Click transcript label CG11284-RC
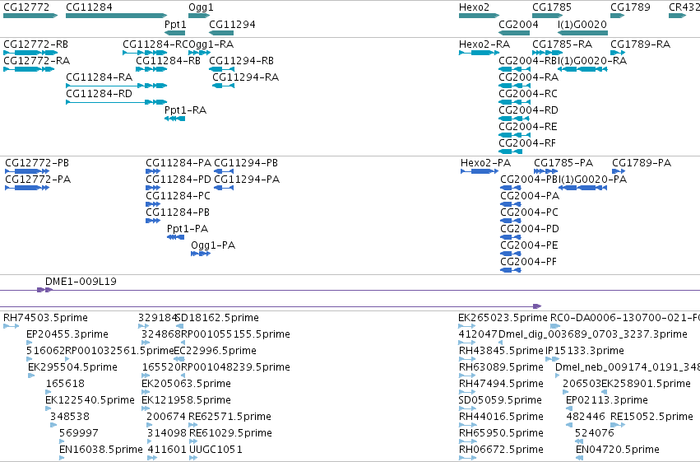Viewport: 700px width, 462px height. tap(155, 44)
